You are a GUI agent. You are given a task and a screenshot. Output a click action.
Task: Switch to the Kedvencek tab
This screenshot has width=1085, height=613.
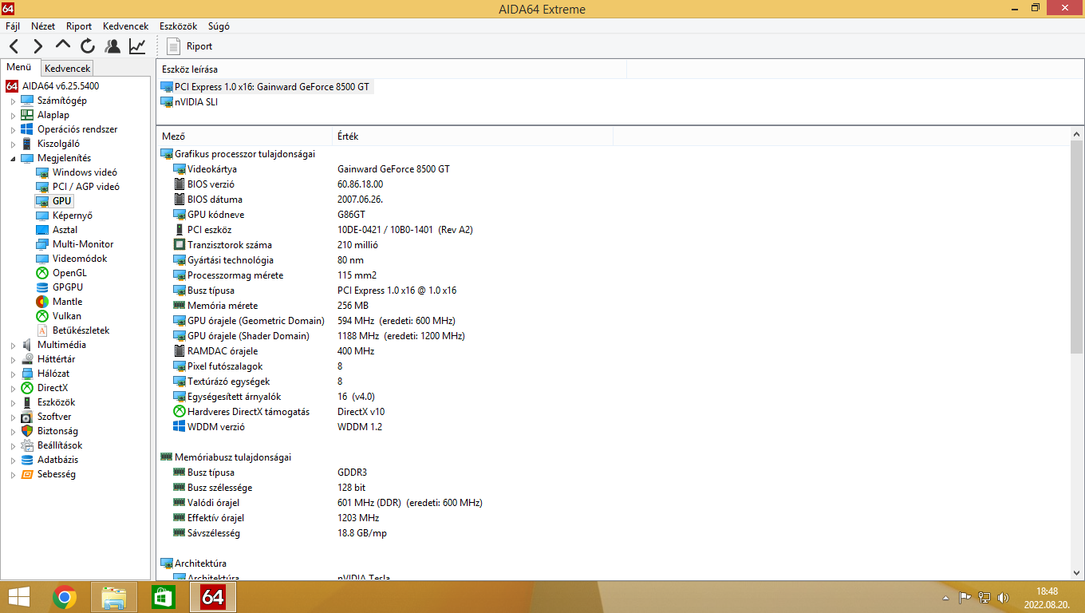pyautogui.click(x=68, y=69)
